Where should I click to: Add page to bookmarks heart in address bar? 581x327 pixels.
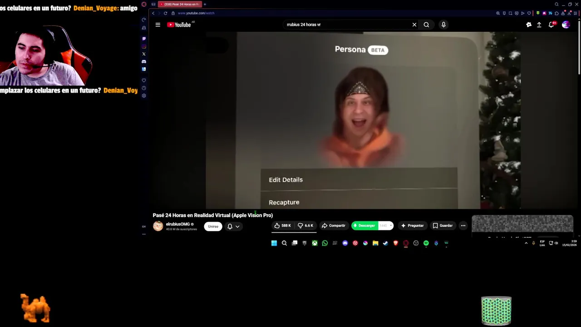pyautogui.click(x=529, y=13)
